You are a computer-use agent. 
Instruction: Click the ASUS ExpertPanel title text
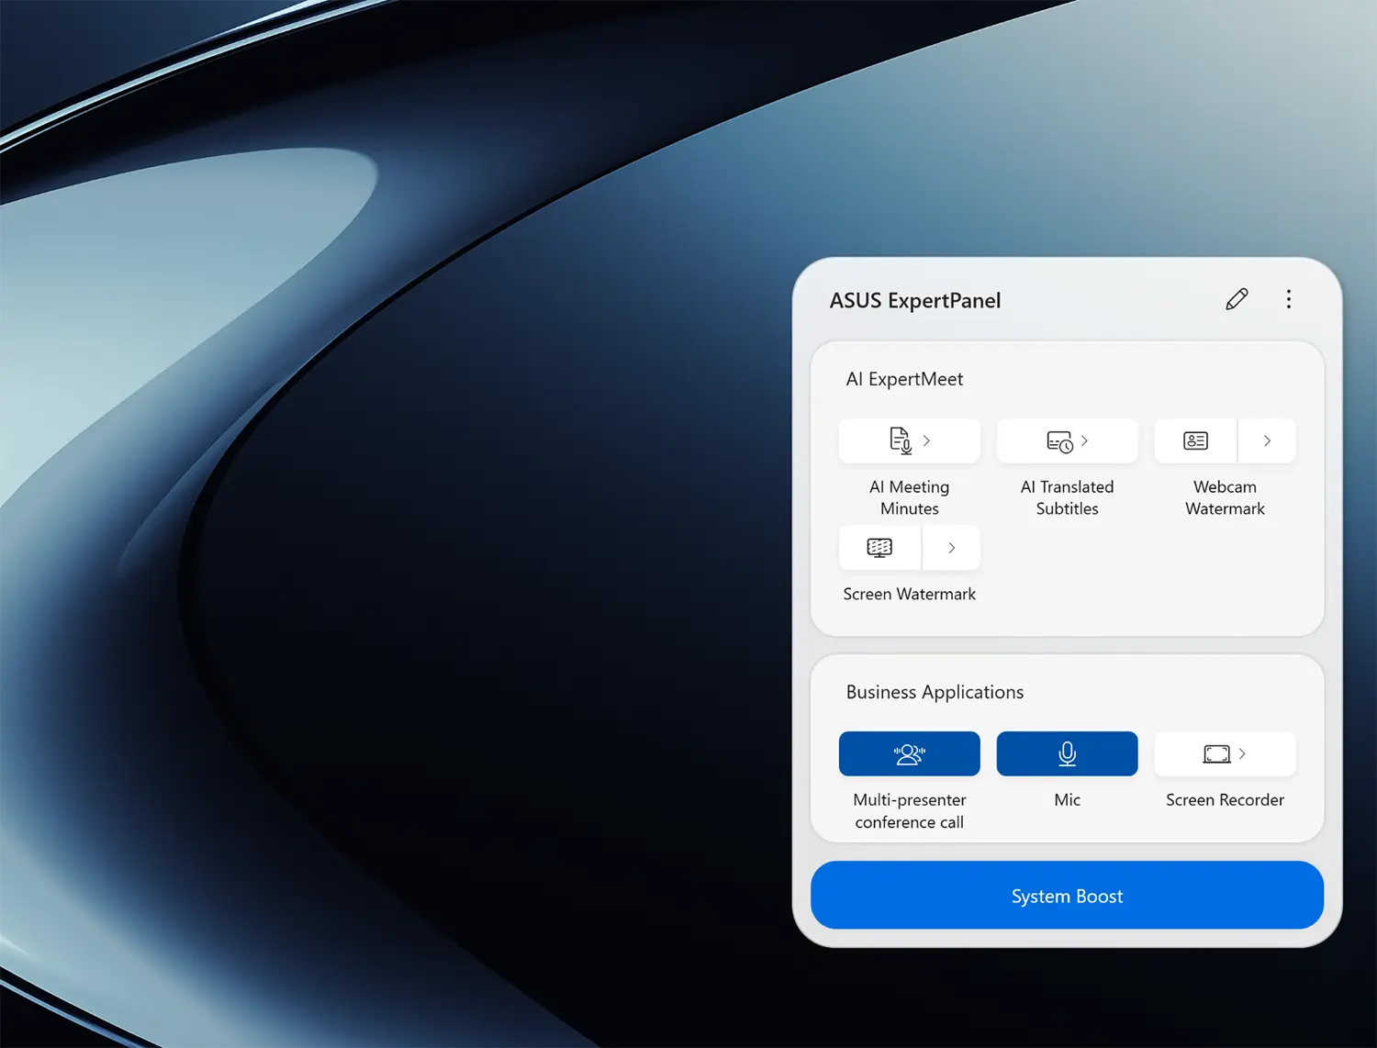click(914, 301)
